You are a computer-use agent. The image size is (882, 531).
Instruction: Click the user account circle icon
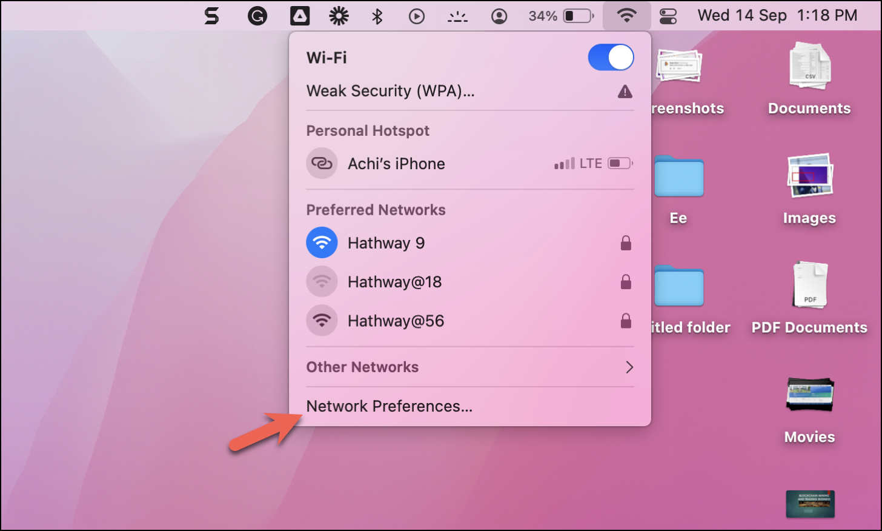[499, 16]
